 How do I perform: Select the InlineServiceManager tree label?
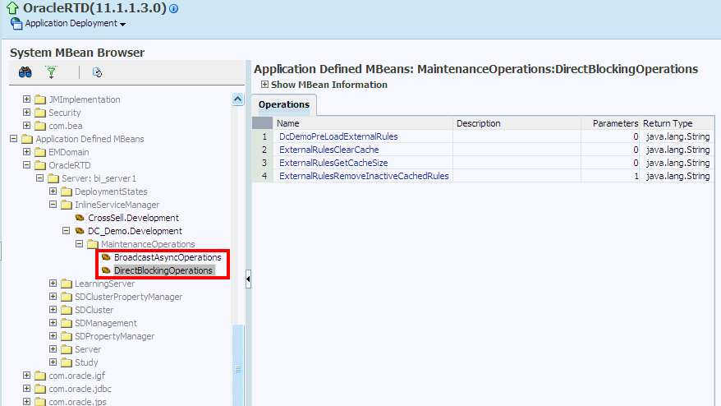(x=117, y=205)
